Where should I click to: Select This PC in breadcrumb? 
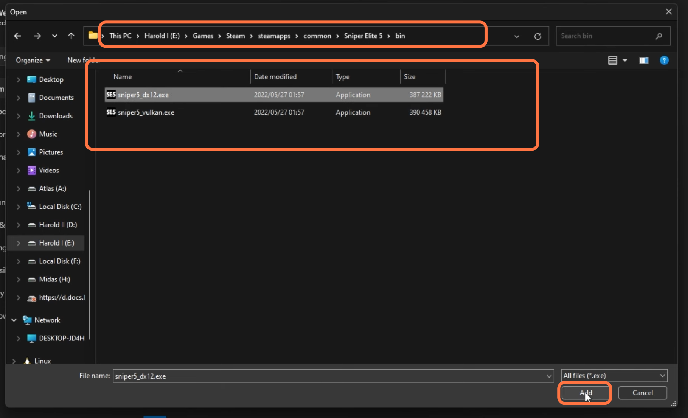(x=120, y=36)
